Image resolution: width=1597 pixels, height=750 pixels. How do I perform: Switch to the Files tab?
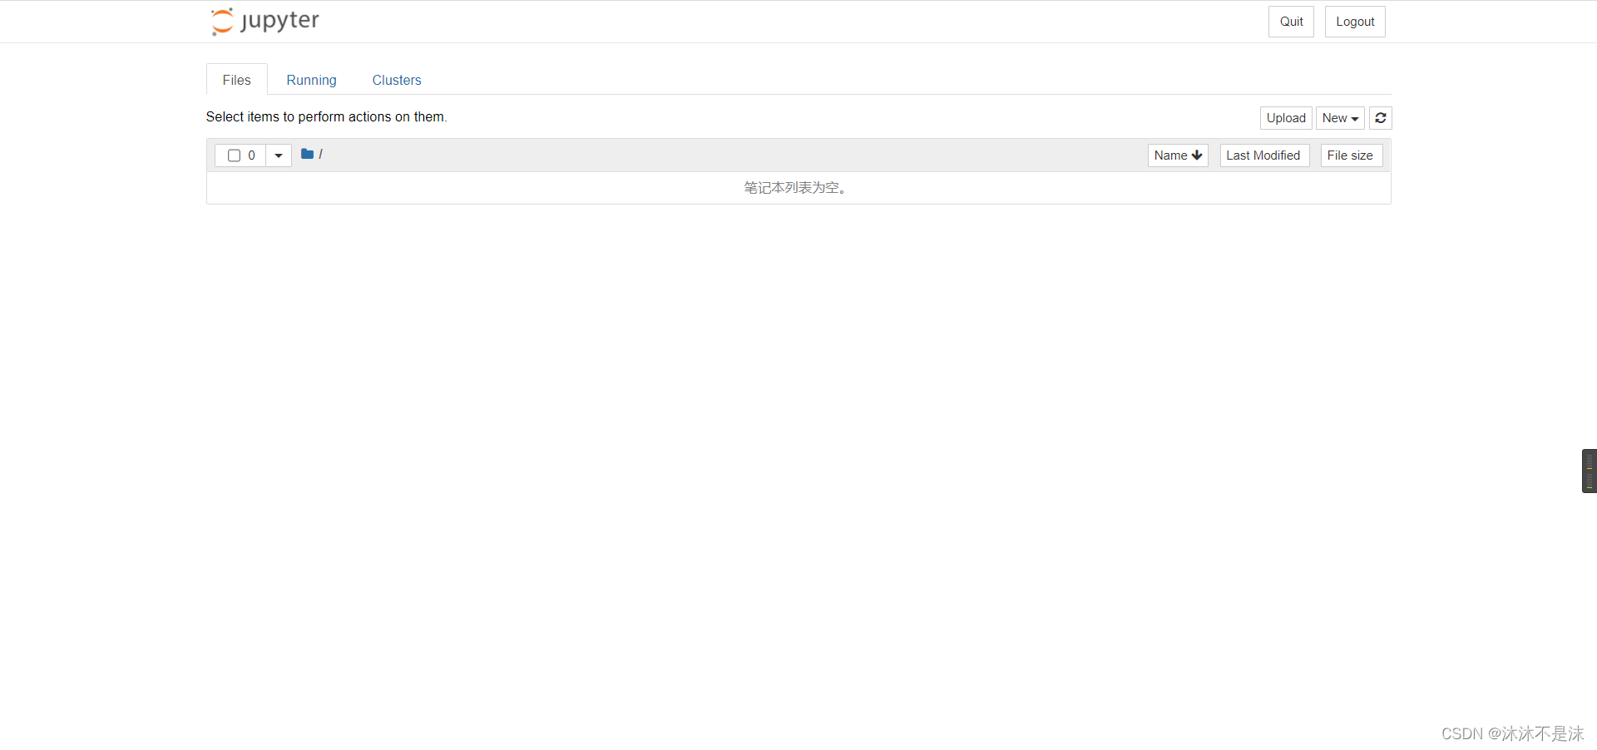point(237,80)
